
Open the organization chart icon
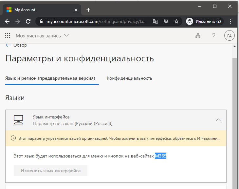tap(198, 35)
